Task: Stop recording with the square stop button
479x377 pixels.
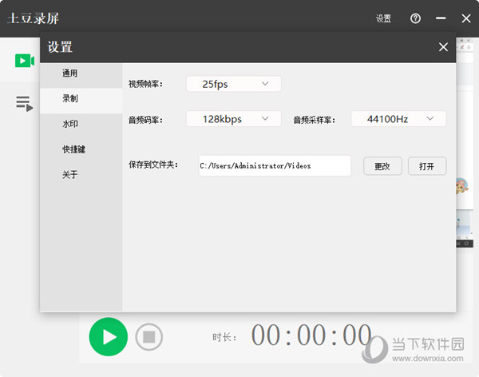Action: click(149, 337)
